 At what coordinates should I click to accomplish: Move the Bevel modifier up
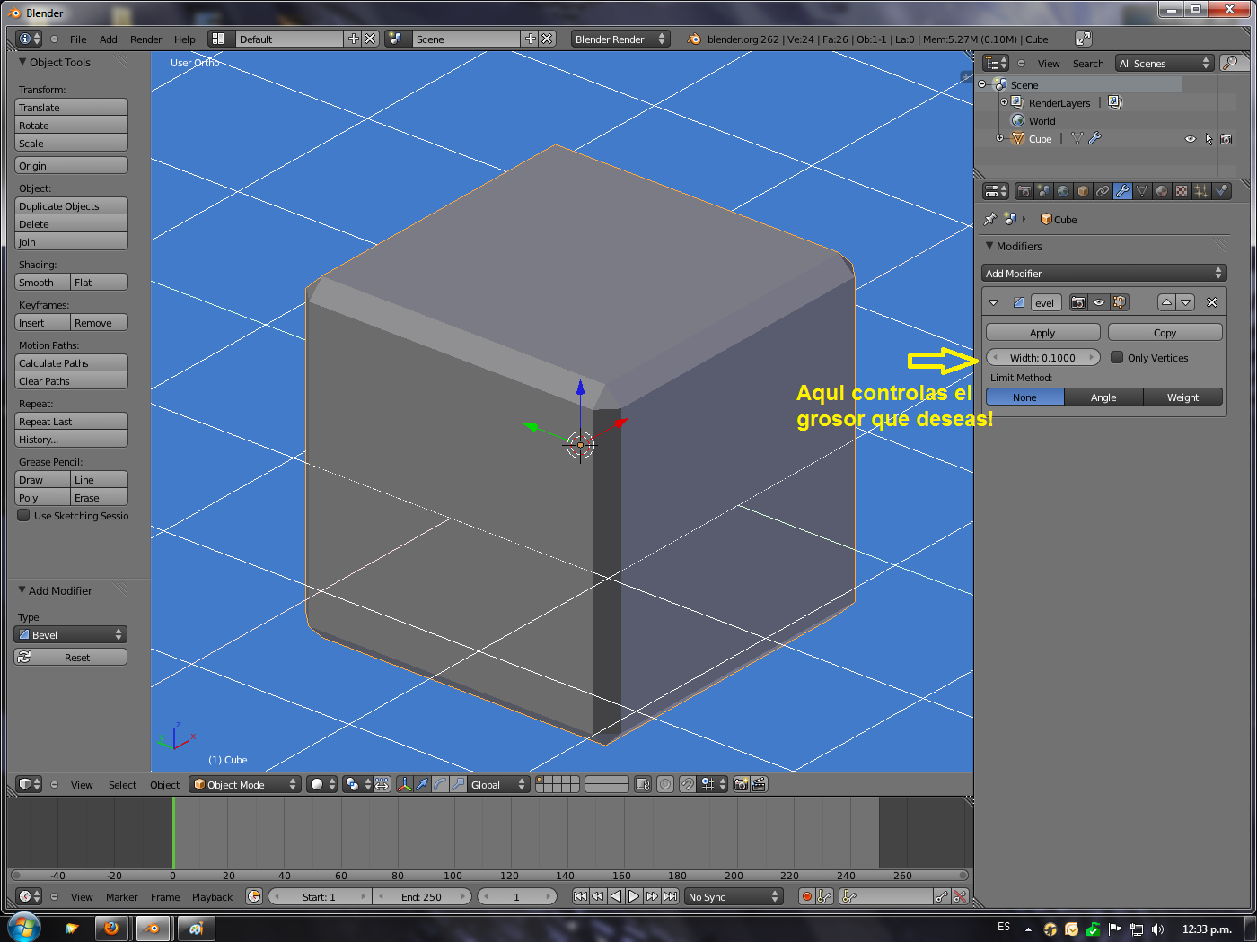(x=1166, y=302)
